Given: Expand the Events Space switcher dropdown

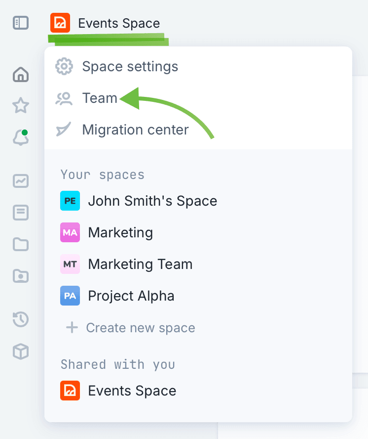Looking at the screenshot, I should click(x=106, y=23).
